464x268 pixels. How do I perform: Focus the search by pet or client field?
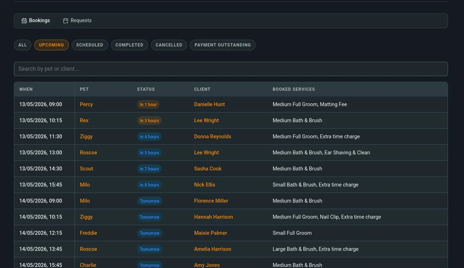click(x=231, y=69)
